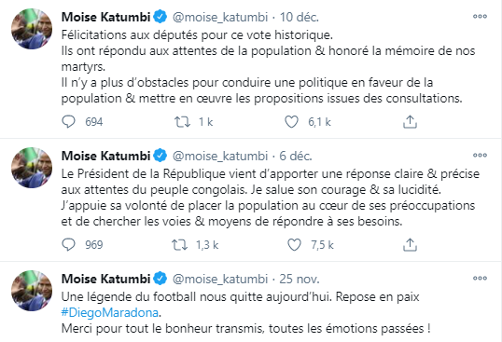Open more options menu on 25 nov. tweet
The image size is (502, 342).
point(480,279)
